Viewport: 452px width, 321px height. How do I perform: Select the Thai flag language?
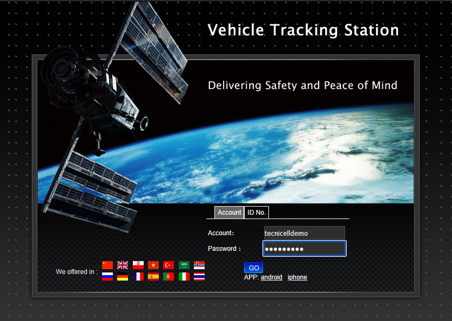pyautogui.click(x=199, y=276)
